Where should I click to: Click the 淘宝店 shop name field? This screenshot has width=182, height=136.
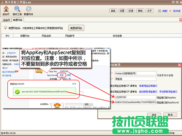[x=135, y=79]
